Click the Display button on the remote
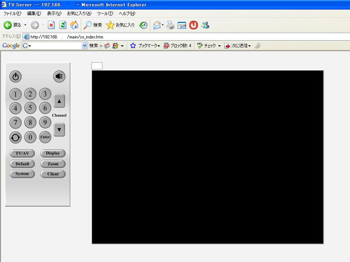The image size is (350, 262). click(x=53, y=153)
